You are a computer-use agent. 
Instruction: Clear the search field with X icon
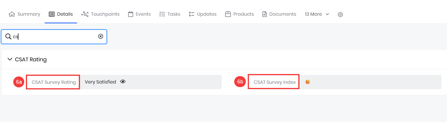[x=101, y=36]
